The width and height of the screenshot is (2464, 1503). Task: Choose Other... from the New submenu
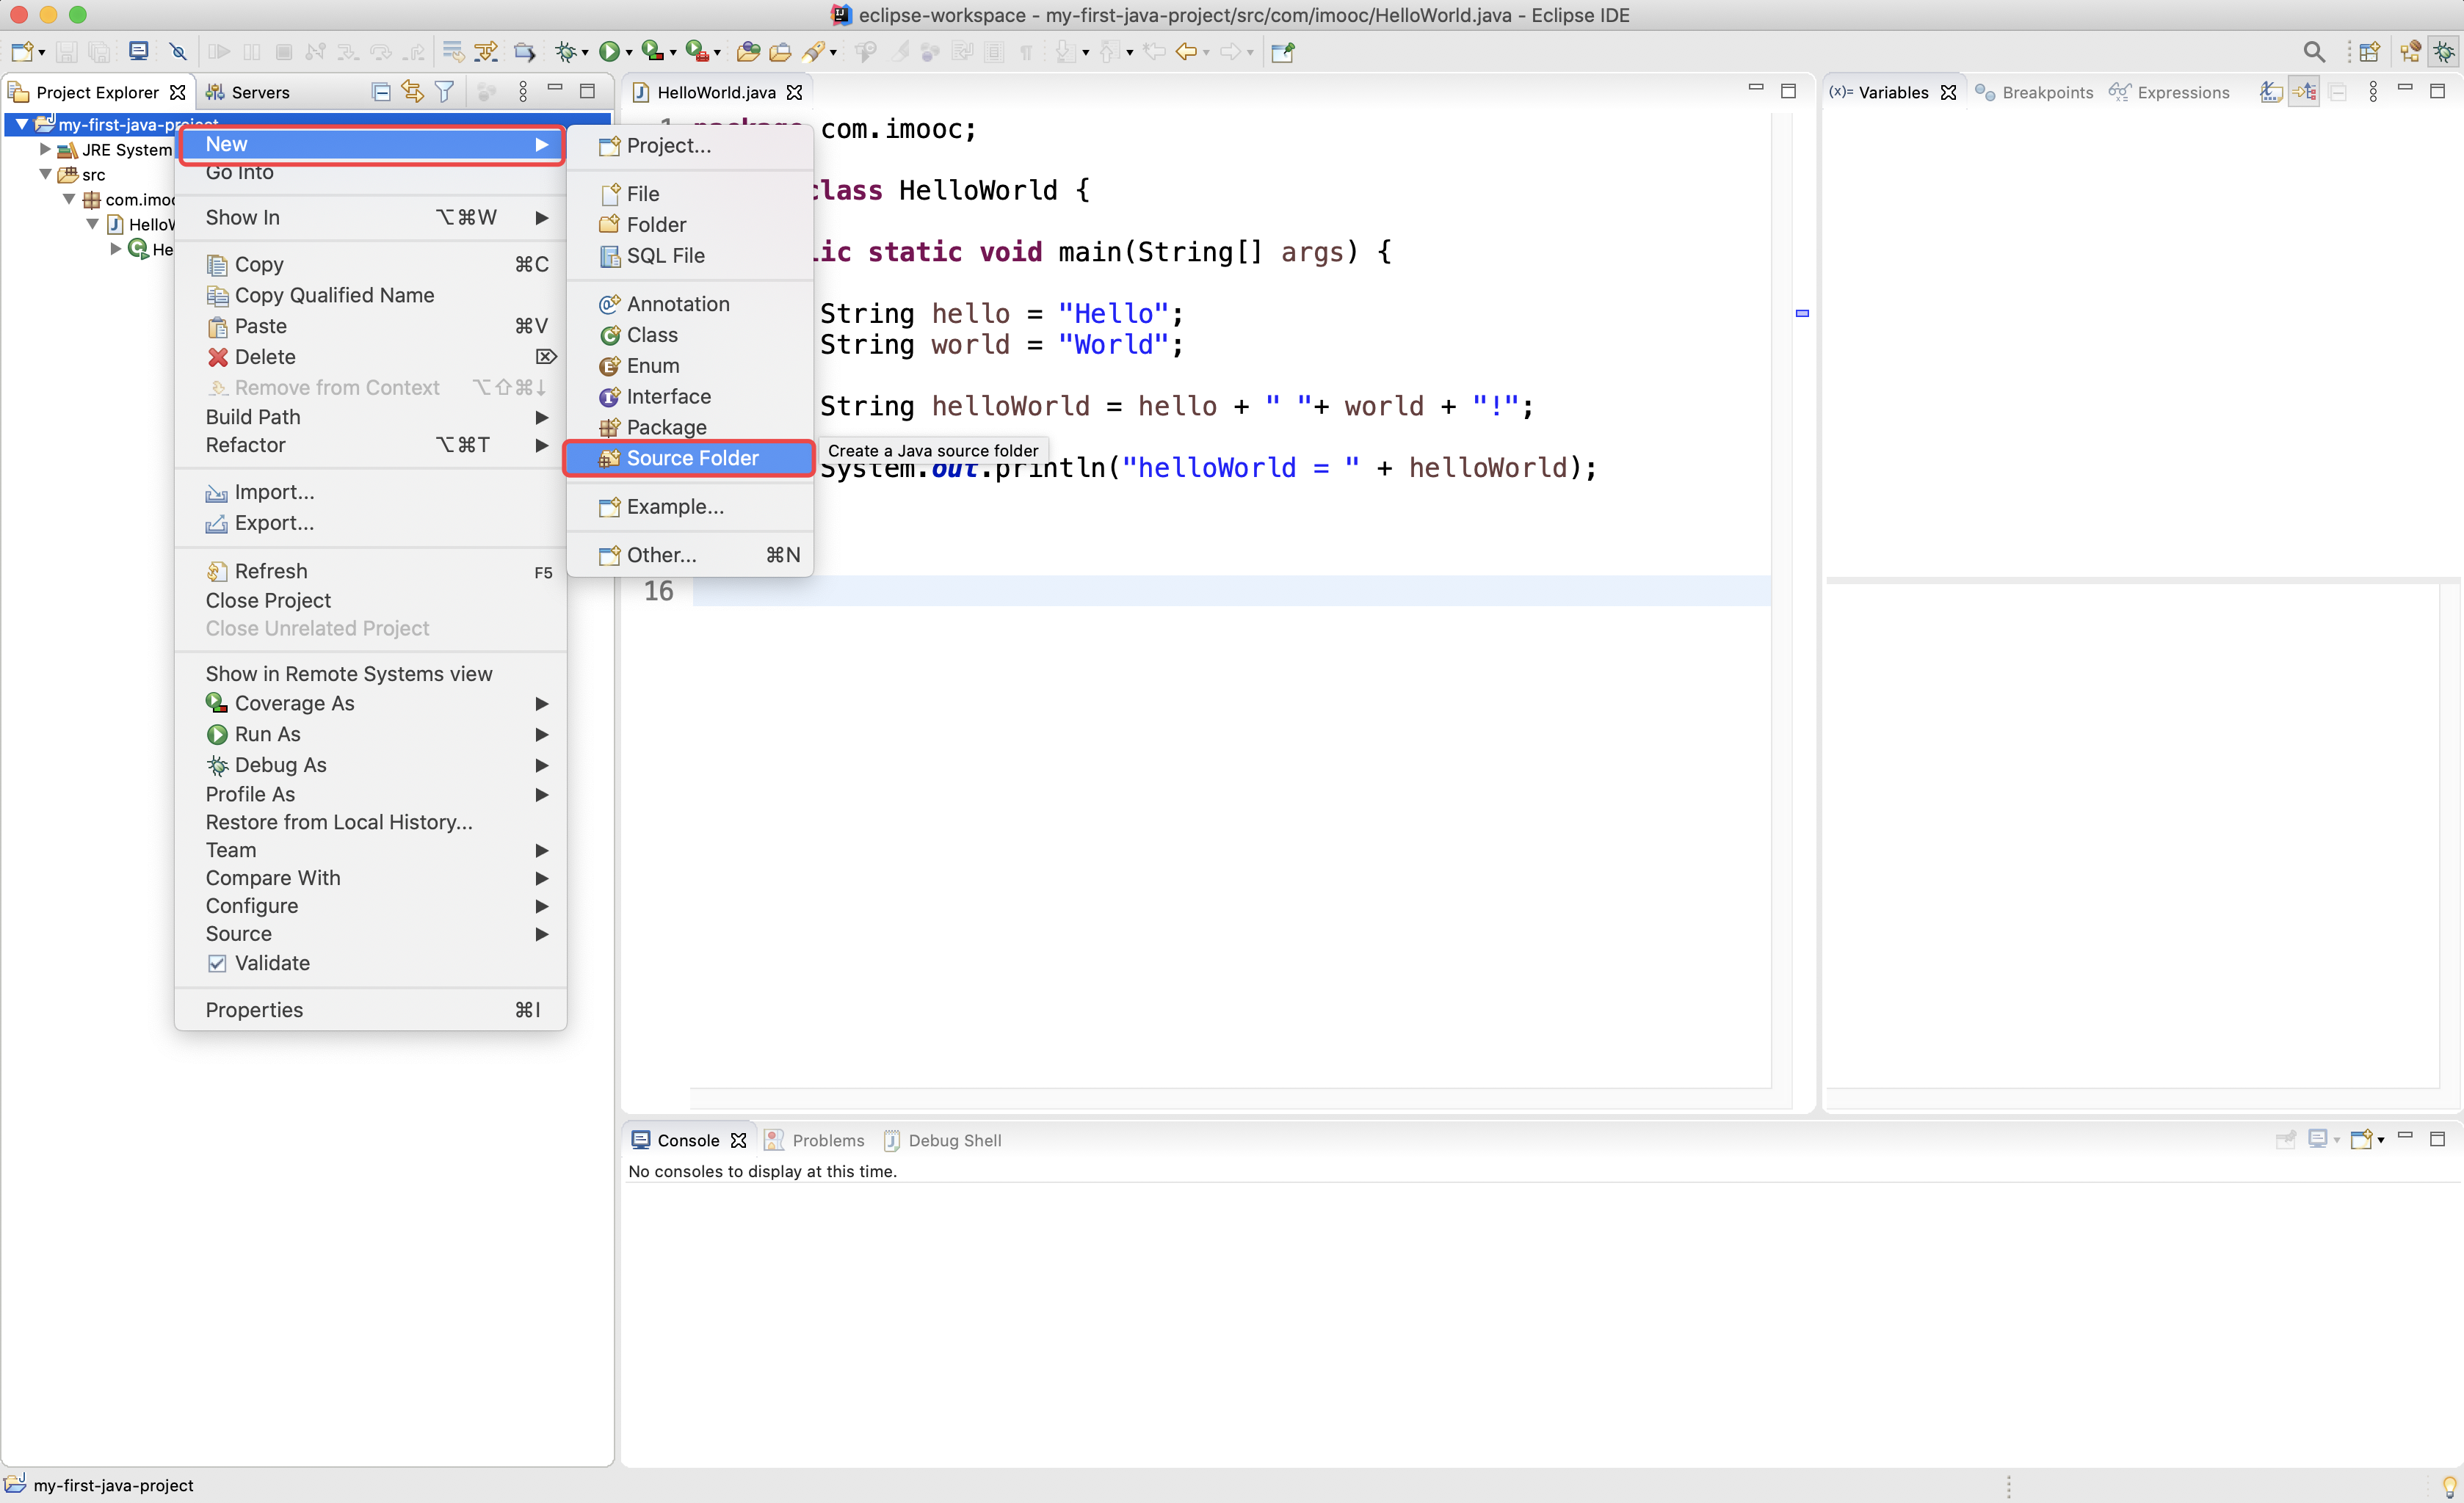click(689, 555)
